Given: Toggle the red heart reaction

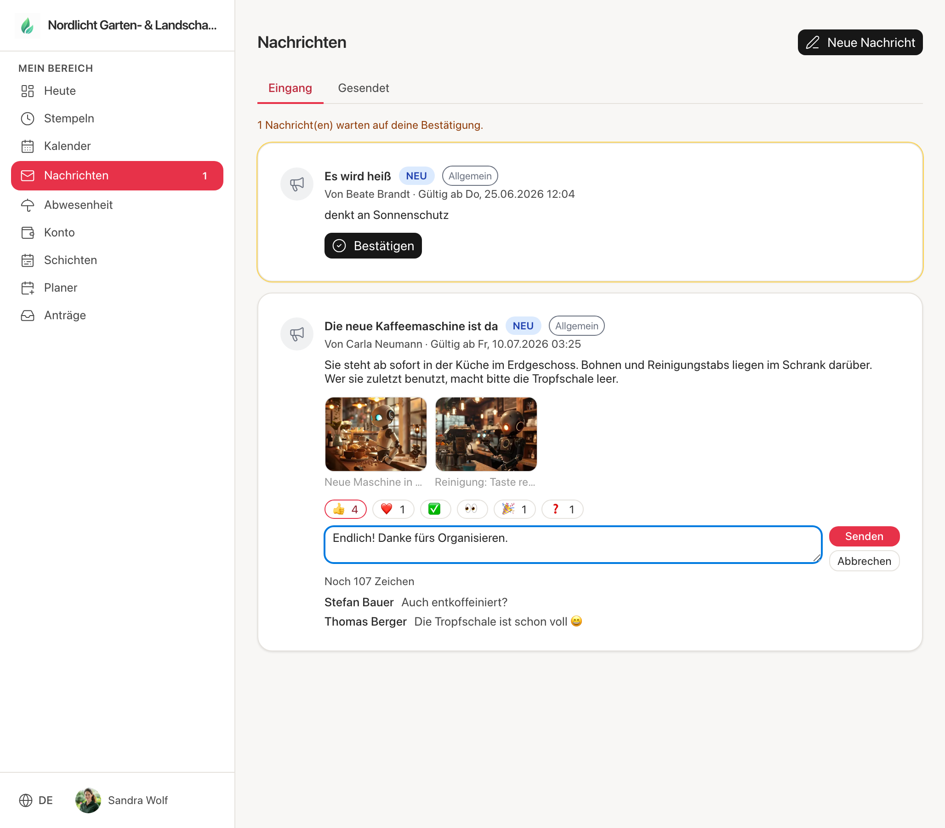Looking at the screenshot, I should point(393,509).
